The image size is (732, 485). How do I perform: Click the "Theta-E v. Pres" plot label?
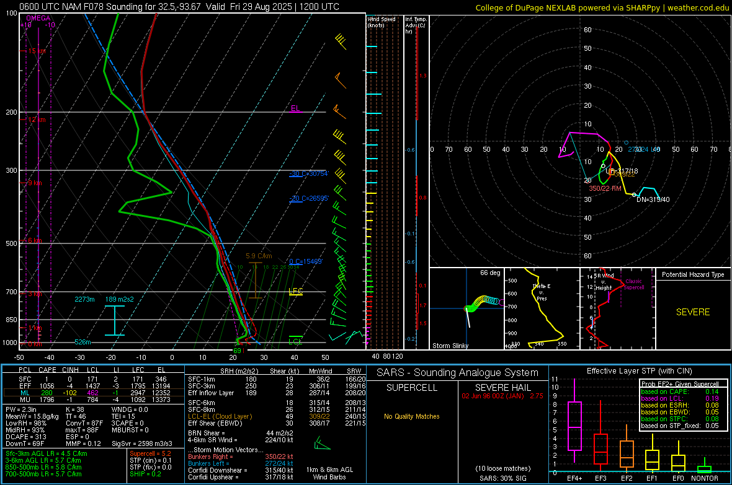(x=542, y=292)
